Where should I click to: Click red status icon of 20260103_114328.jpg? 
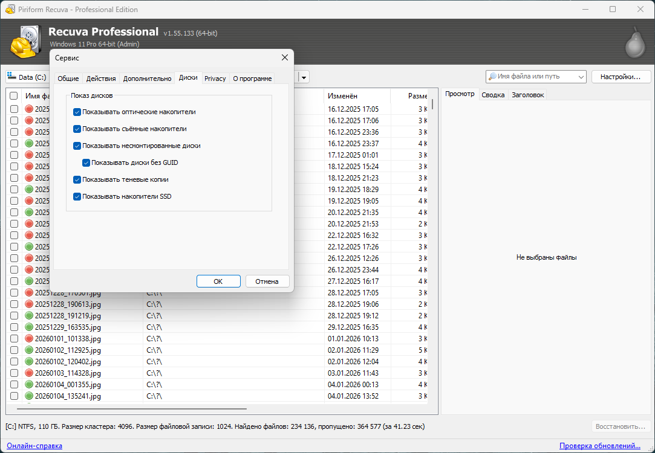tap(29, 373)
